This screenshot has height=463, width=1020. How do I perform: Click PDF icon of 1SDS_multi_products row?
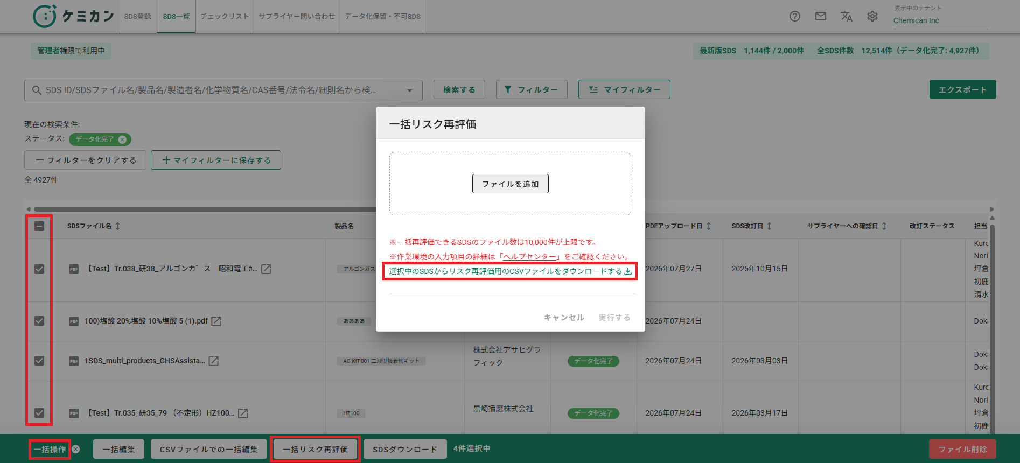(x=74, y=361)
